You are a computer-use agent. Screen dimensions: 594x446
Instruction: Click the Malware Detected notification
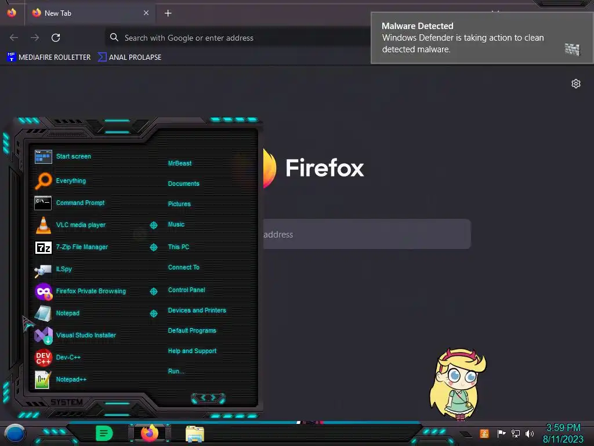click(x=481, y=38)
